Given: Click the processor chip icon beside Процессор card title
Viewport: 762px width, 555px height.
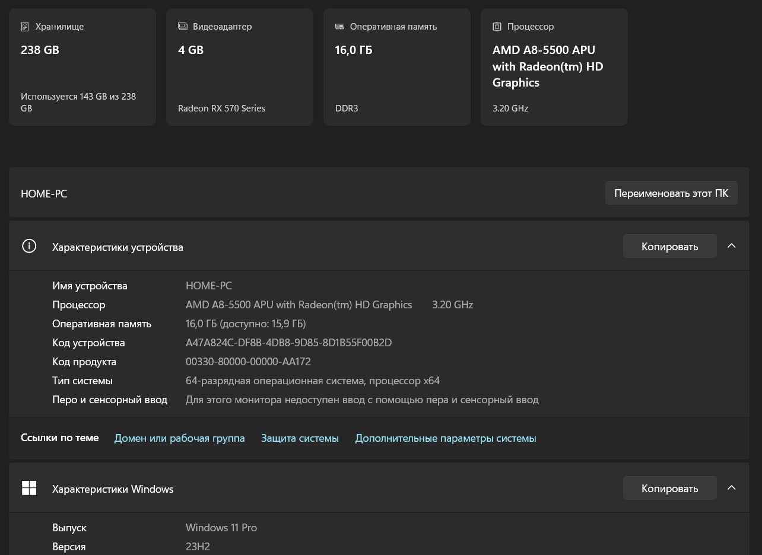Looking at the screenshot, I should point(497,27).
